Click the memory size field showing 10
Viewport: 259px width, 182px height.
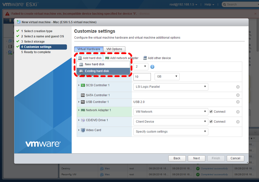point(142,77)
